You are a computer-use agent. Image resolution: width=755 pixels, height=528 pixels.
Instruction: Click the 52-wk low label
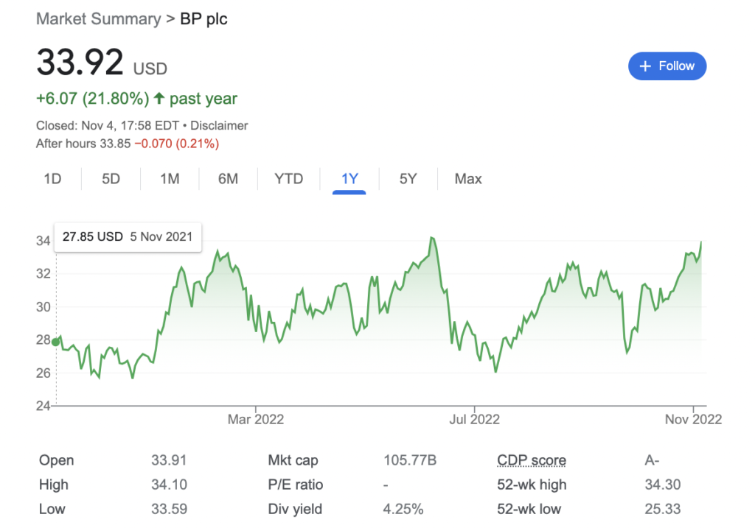click(529, 510)
